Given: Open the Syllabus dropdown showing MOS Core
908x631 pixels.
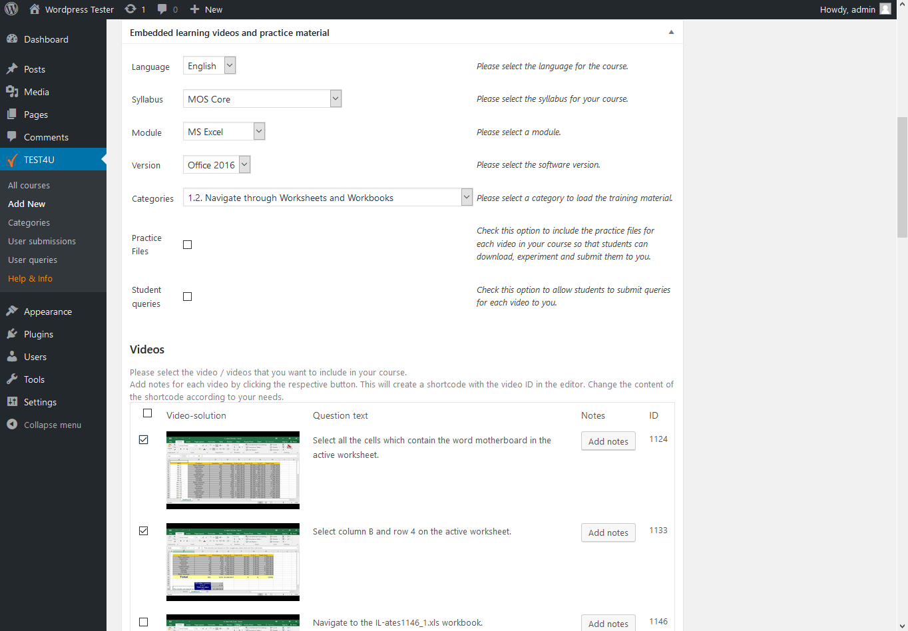Looking at the screenshot, I should point(262,99).
